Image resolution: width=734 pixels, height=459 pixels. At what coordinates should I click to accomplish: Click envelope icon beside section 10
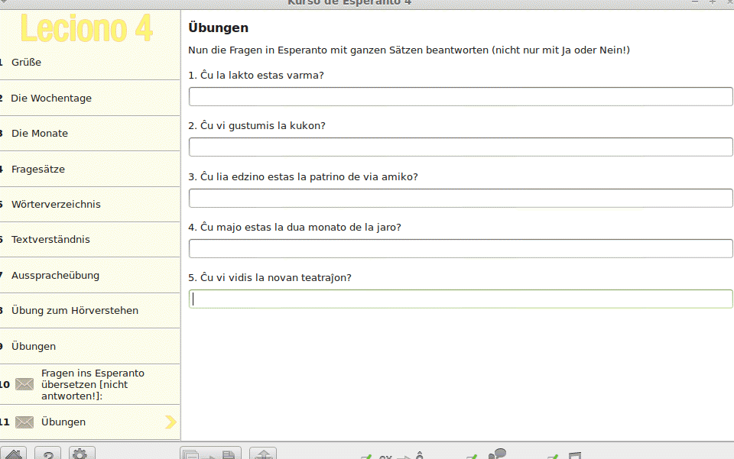tap(24, 384)
